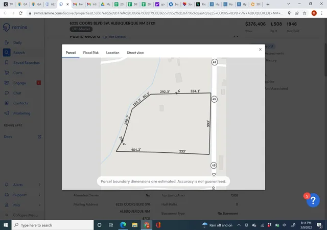Bookmark this page with the star icon
Viewport: 327px width, 230px height.
[305, 13]
